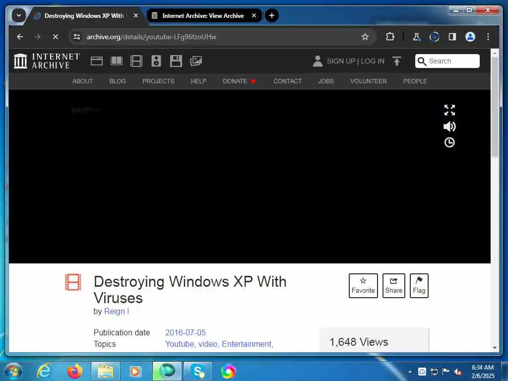
Task: Open the JOBS link
Action: pyautogui.click(x=326, y=81)
